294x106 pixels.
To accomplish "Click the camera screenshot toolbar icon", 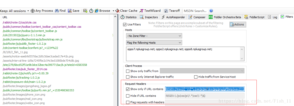I will (85, 11).
